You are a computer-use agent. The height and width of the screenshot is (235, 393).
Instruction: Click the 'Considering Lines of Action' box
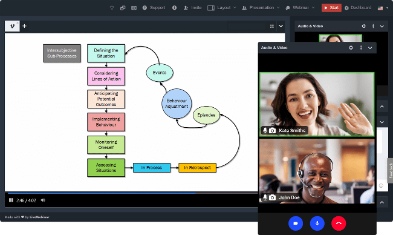click(x=106, y=76)
